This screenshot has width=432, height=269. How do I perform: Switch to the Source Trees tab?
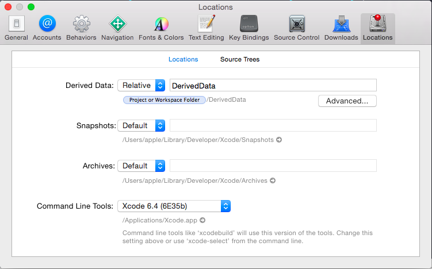click(240, 59)
